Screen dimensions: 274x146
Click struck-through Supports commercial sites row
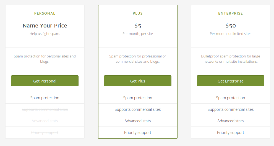(x=45, y=109)
